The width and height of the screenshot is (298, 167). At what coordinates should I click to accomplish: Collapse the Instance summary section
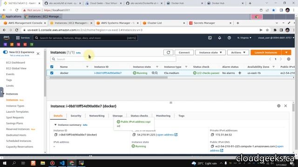tap(55, 125)
